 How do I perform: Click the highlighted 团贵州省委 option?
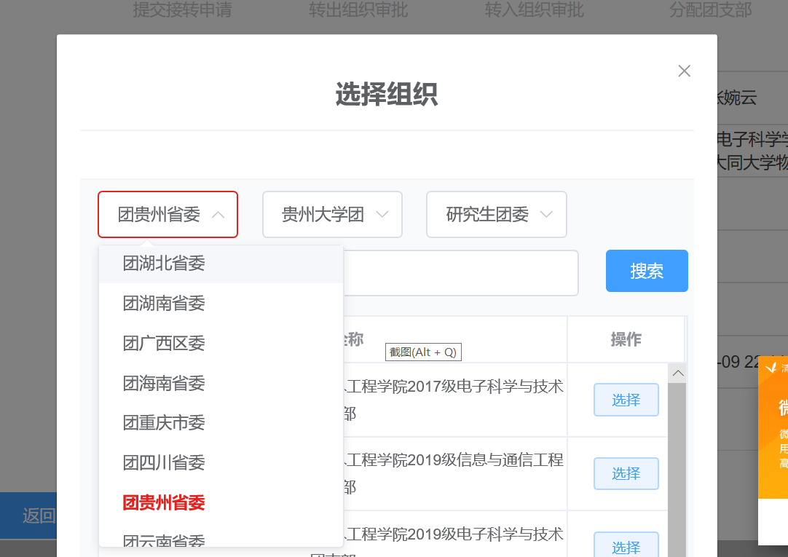click(x=164, y=502)
